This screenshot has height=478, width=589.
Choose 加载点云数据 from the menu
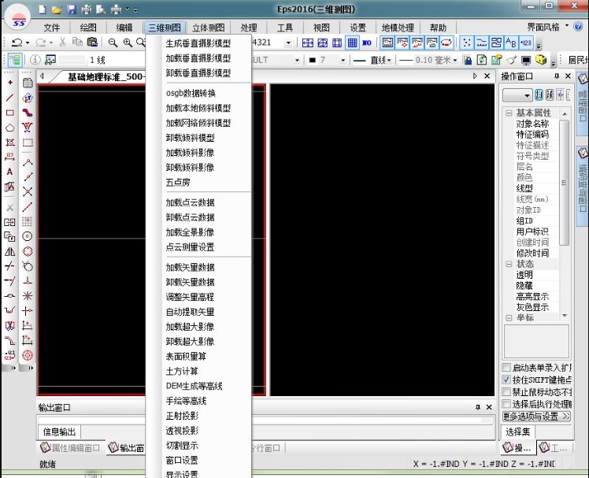pyautogui.click(x=190, y=202)
